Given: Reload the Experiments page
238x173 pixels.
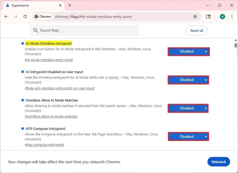Looking at the screenshot, I should [25, 16].
